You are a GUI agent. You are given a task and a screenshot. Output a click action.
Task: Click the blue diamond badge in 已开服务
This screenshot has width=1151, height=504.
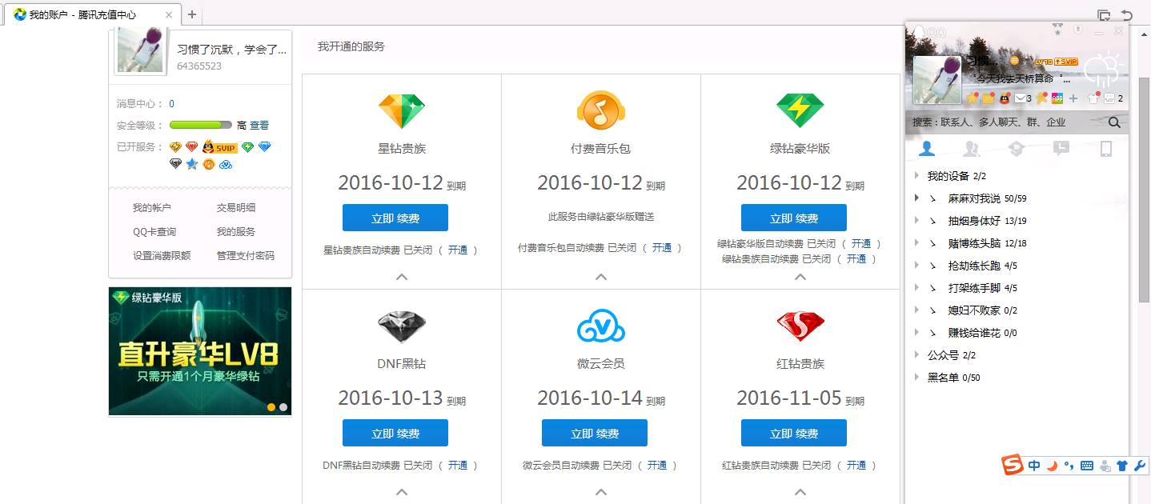tap(264, 147)
